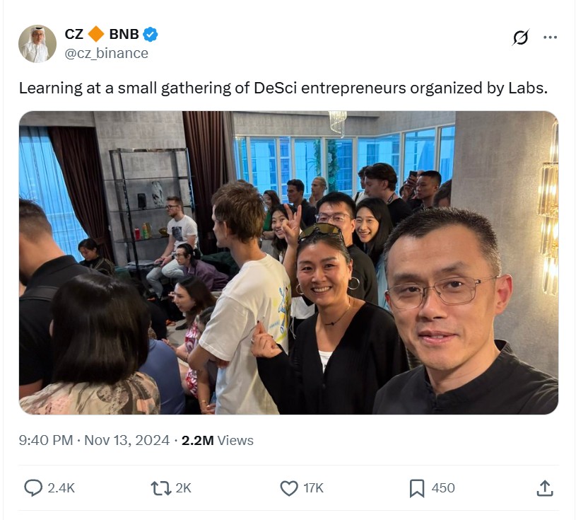Click the 450 bookmarks count
Viewport: 588px width, 520px height.
click(443, 488)
